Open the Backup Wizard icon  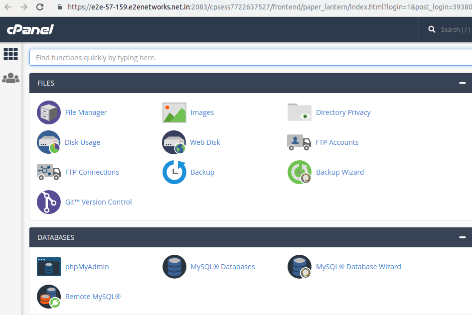click(300, 172)
